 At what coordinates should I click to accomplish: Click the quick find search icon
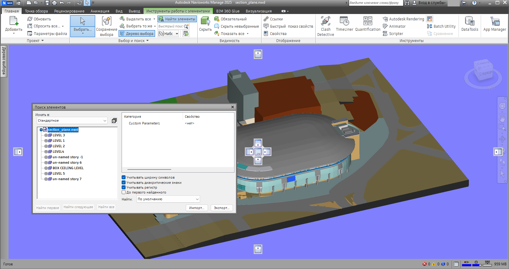coord(186,26)
